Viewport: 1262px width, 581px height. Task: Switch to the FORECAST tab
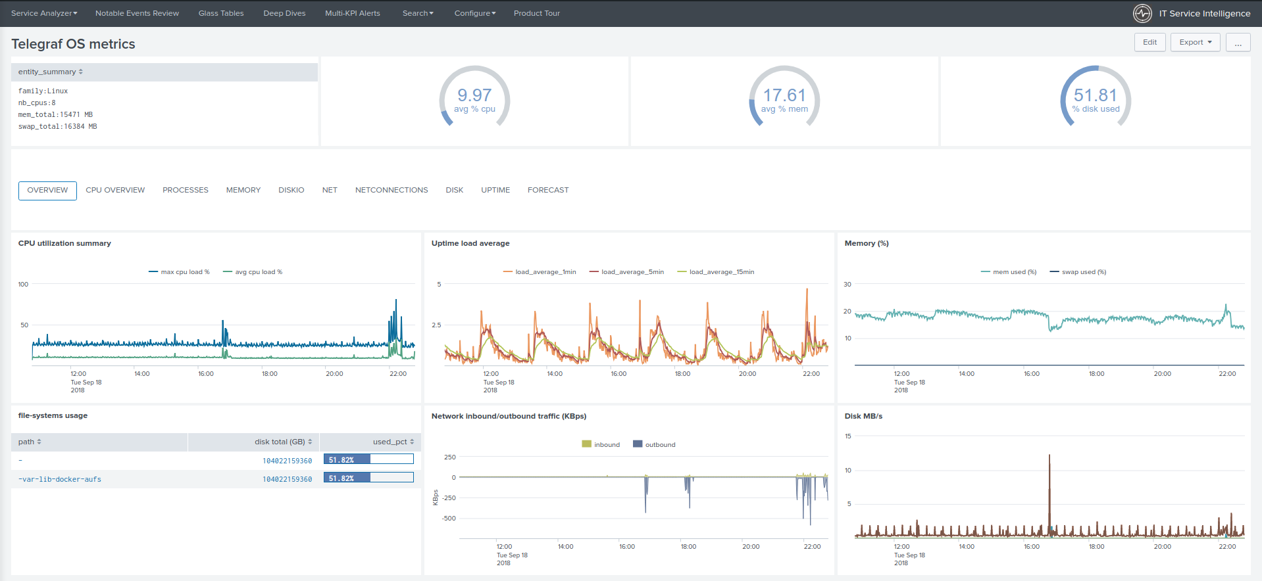548,191
